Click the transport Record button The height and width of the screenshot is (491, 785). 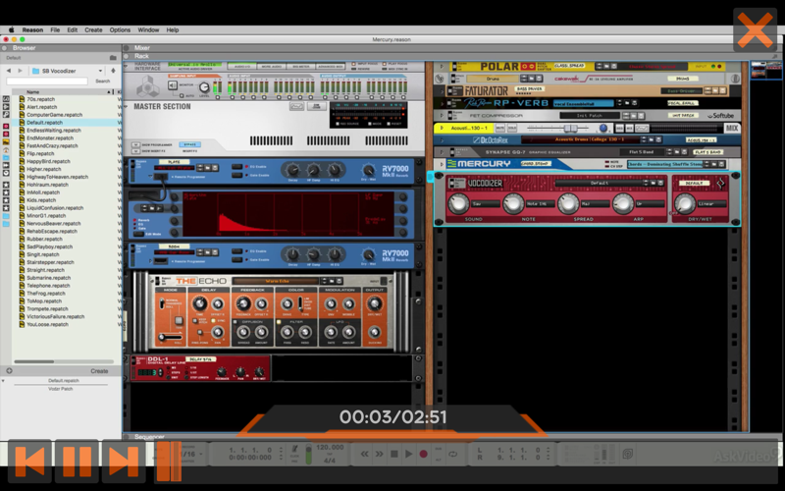(424, 454)
